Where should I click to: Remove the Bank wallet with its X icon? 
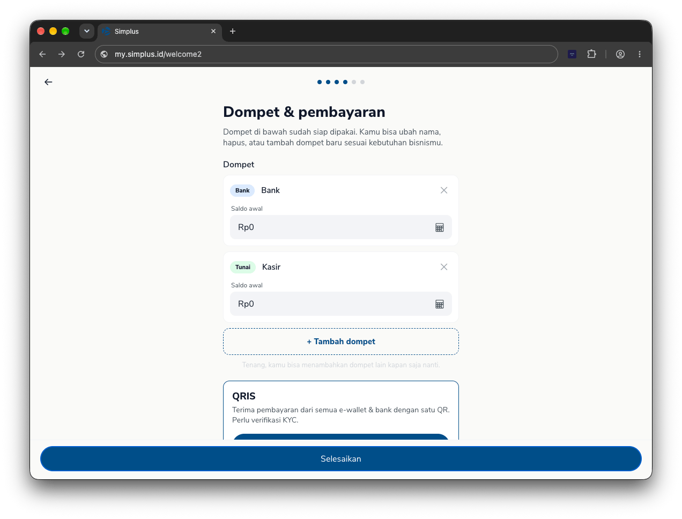444,190
